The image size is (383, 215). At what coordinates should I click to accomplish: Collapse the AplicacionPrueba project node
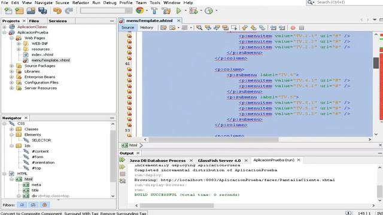coord(4,32)
